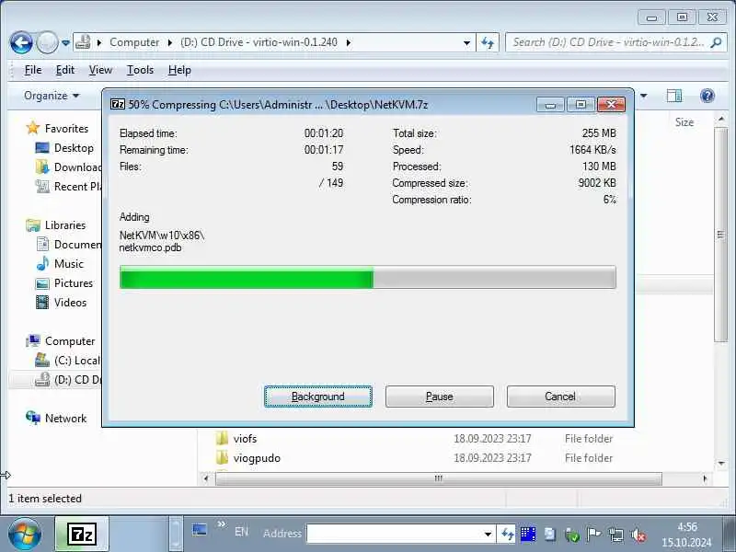Expand the address bar path history

coord(466,42)
